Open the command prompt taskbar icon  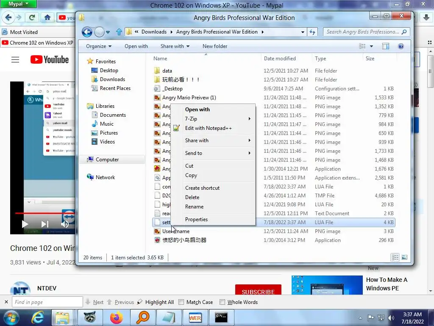tap(221, 318)
